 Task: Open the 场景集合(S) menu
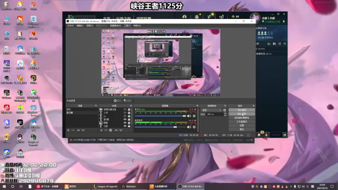click(x=115, y=26)
